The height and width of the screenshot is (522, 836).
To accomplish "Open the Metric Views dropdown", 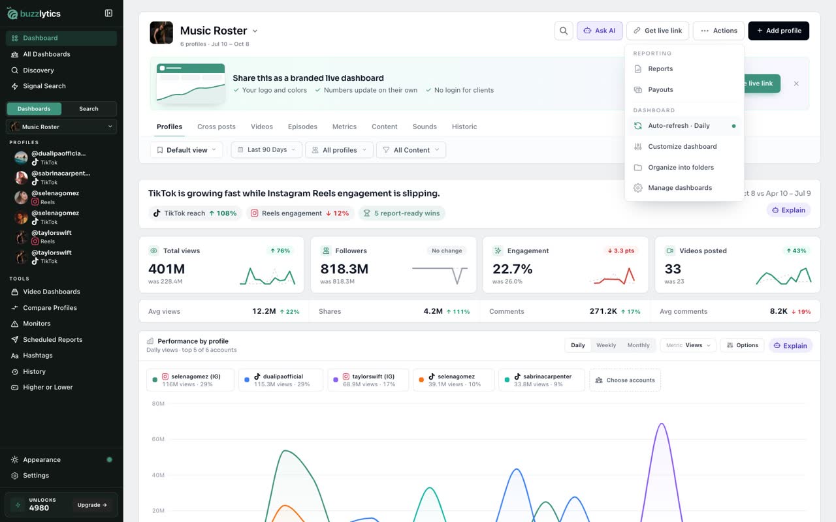I will (x=688, y=345).
